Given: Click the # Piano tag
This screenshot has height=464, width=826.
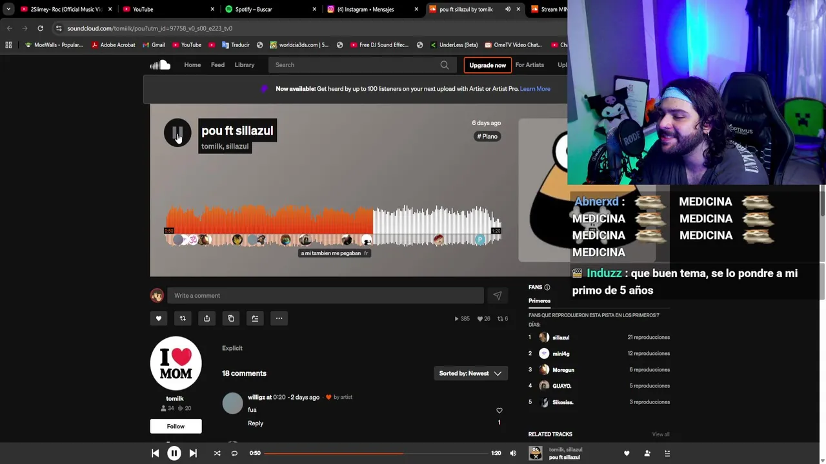Looking at the screenshot, I should (x=487, y=136).
